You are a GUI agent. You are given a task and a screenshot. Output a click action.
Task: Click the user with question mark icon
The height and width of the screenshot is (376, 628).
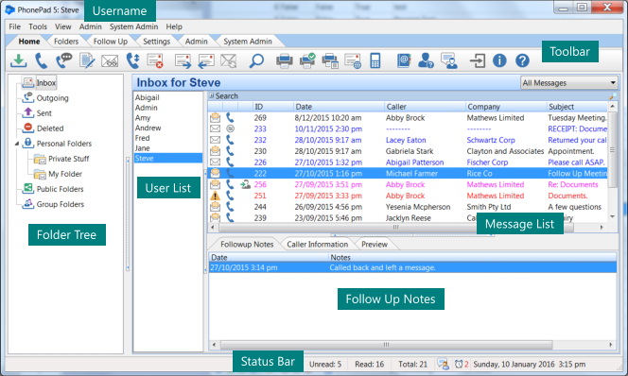pyautogui.click(x=426, y=60)
